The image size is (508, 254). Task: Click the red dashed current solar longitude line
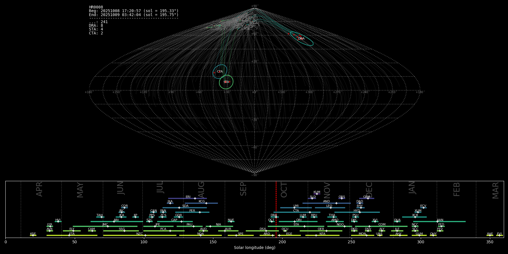pyautogui.click(x=276, y=209)
